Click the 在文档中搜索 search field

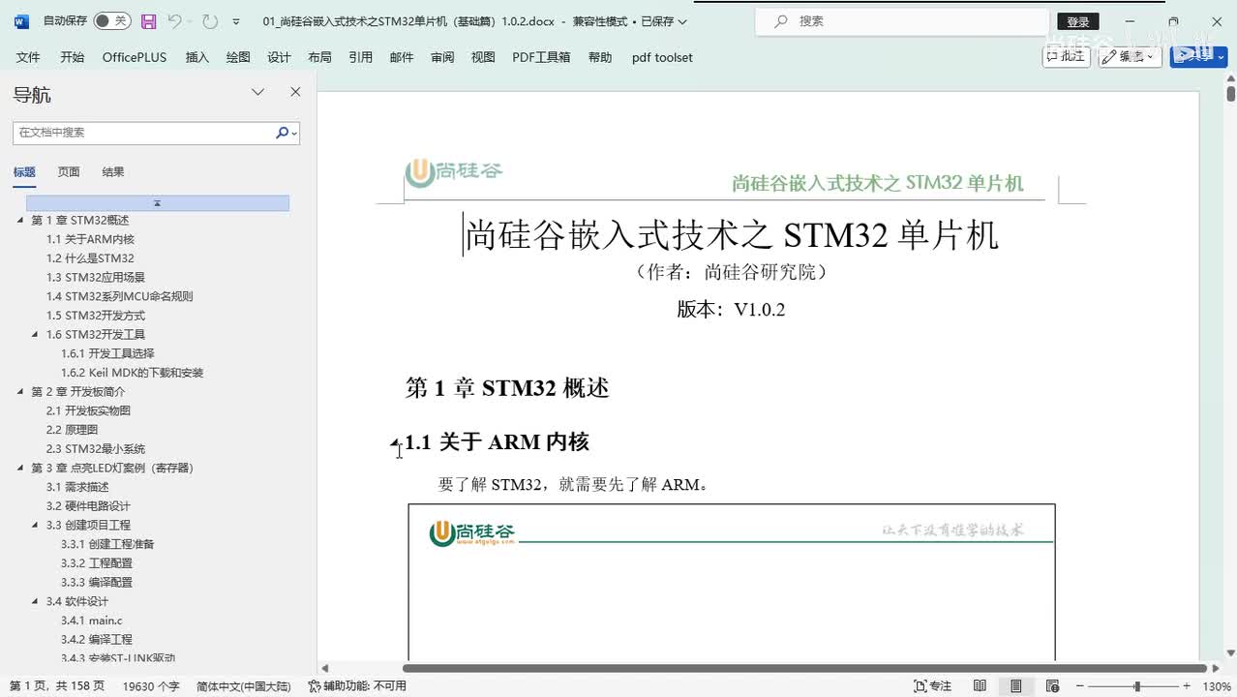(x=143, y=133)
